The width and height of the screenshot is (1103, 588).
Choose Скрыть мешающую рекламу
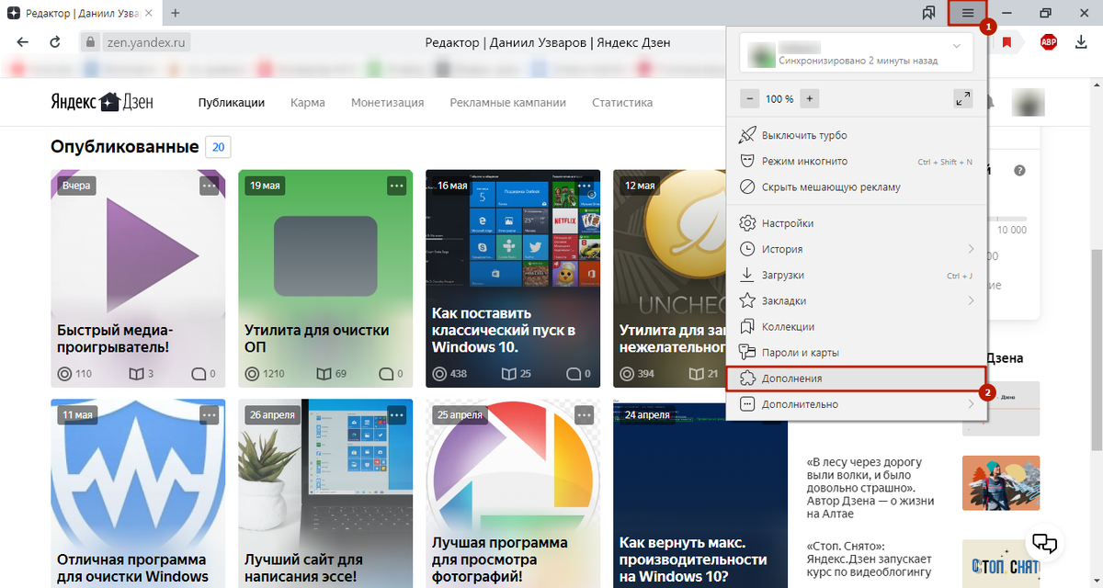(x=857, y=187)
